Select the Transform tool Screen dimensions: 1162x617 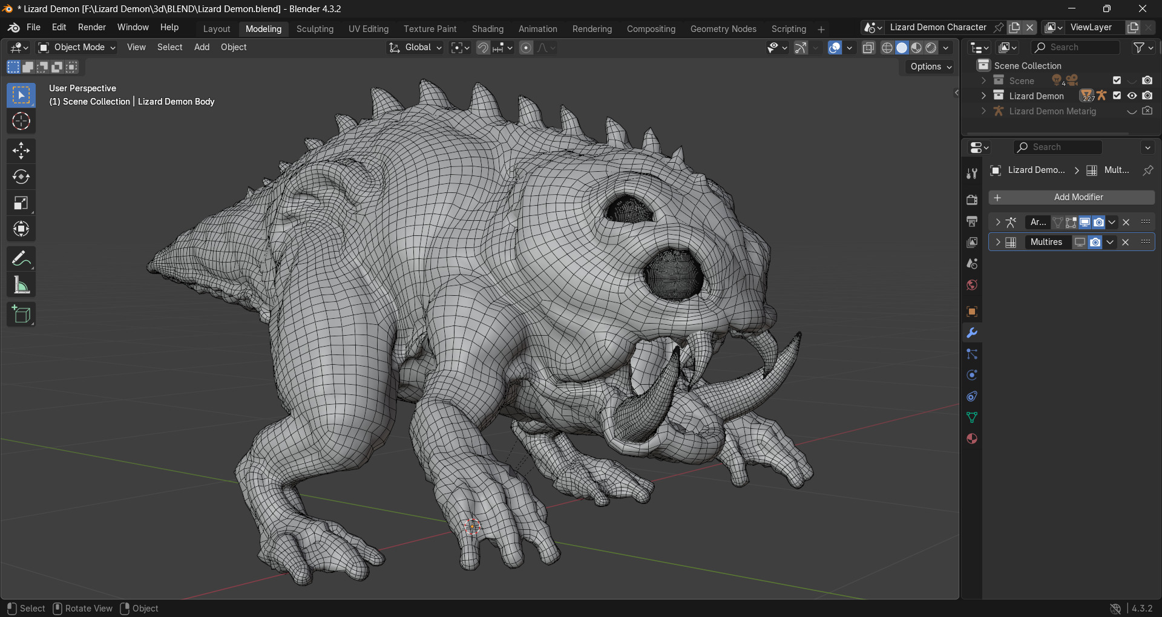21,229
